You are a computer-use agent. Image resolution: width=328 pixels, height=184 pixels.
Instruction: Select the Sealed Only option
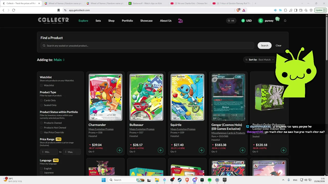[41, 105]
